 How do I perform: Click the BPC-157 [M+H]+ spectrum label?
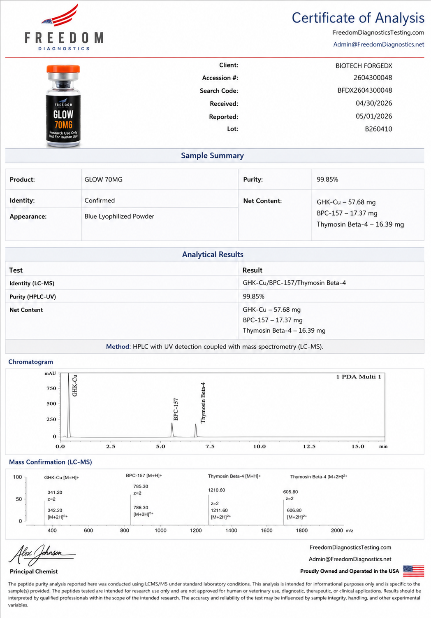click(144, 476)
